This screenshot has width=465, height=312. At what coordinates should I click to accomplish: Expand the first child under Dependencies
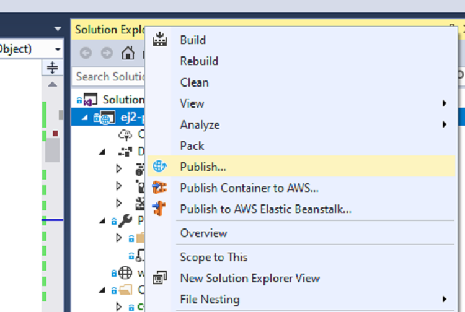pos(119,169)
